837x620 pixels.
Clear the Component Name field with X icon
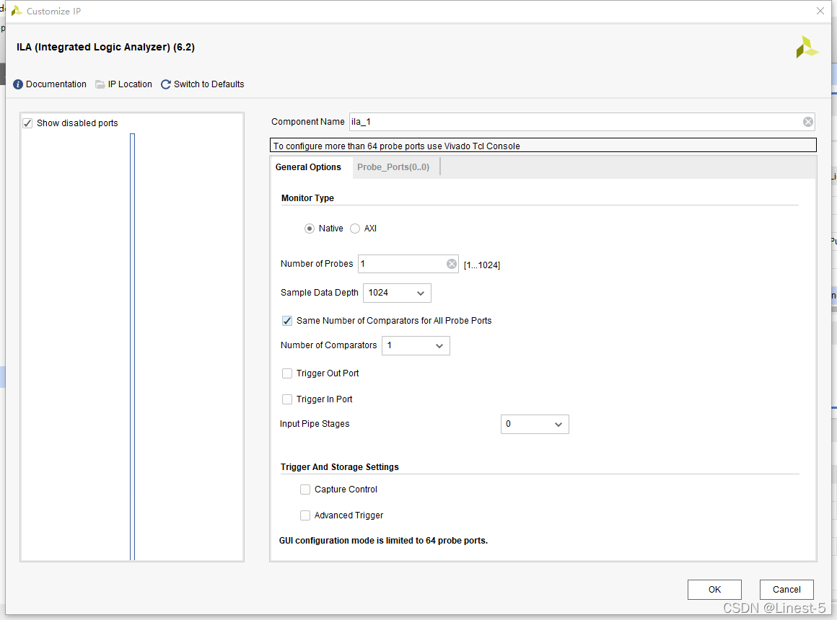click(x=808, y=122)
